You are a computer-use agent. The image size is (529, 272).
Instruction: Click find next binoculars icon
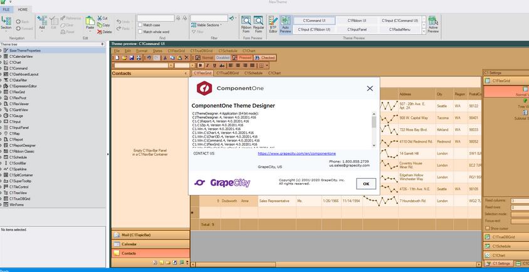coord(184,18)
